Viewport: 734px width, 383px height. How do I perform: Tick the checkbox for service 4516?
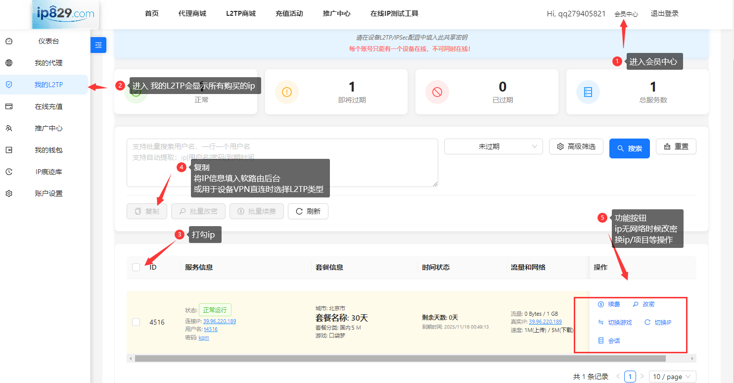(136, 322)
